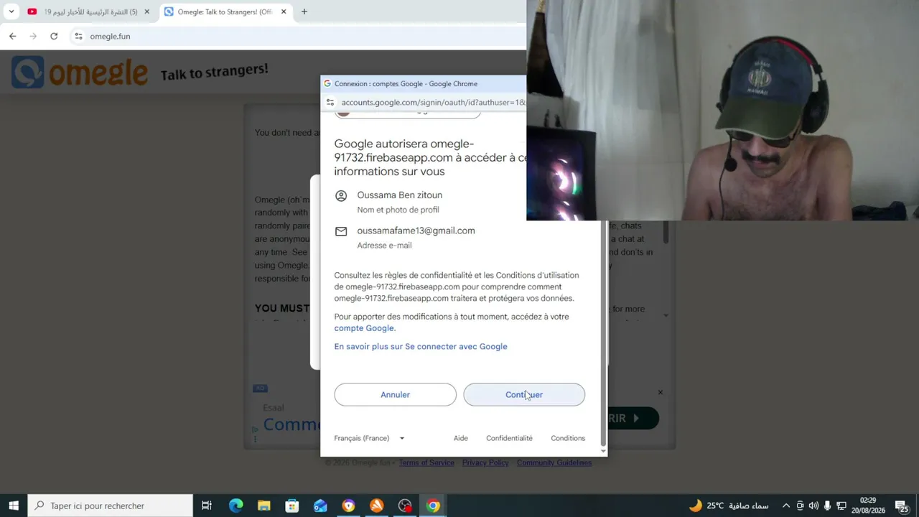919x517 pixels.
Task: Click the Google Chrome taskbar icon
Action: (x=433, y=506)
